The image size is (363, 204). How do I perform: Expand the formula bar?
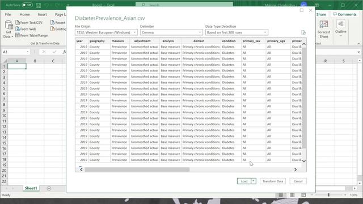pos(358,52)
